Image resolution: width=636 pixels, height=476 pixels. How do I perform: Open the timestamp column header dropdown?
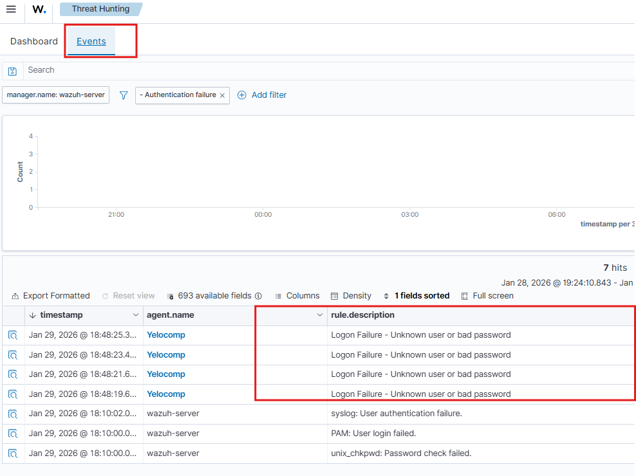(x=135, y=315)
